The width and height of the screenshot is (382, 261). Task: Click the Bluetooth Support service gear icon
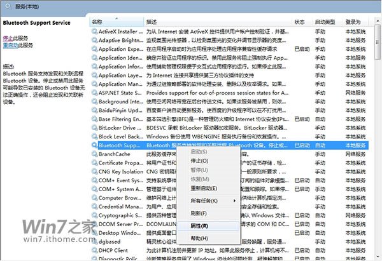pos(94,145)
